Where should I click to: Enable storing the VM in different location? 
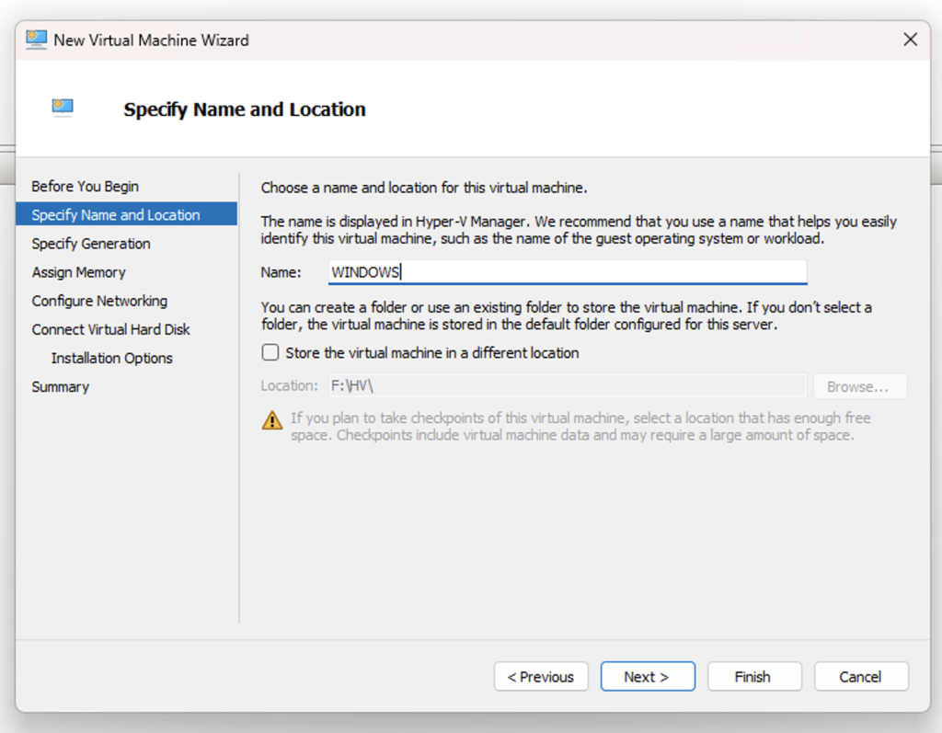(270, 352)
